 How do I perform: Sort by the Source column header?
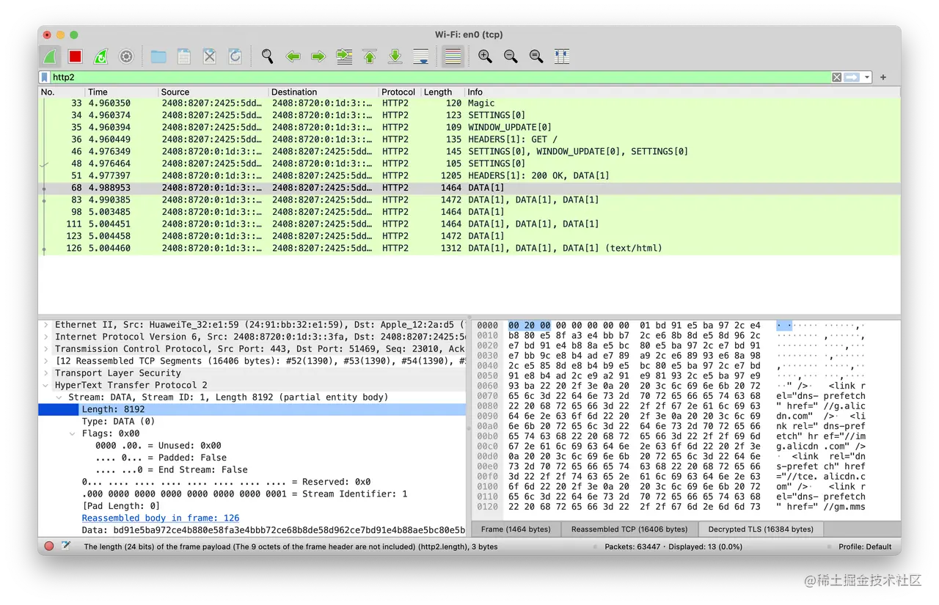[213, 92]
